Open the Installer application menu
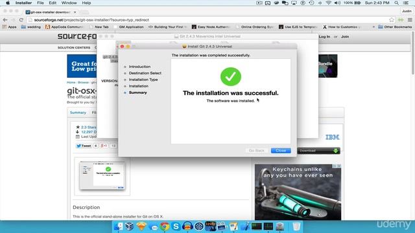Image resolution: width=415 pixels, height=233 pixels. click(x=23, y=3)
